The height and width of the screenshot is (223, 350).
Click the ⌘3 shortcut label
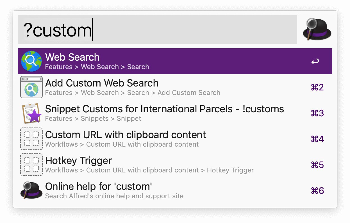point(317,113)
